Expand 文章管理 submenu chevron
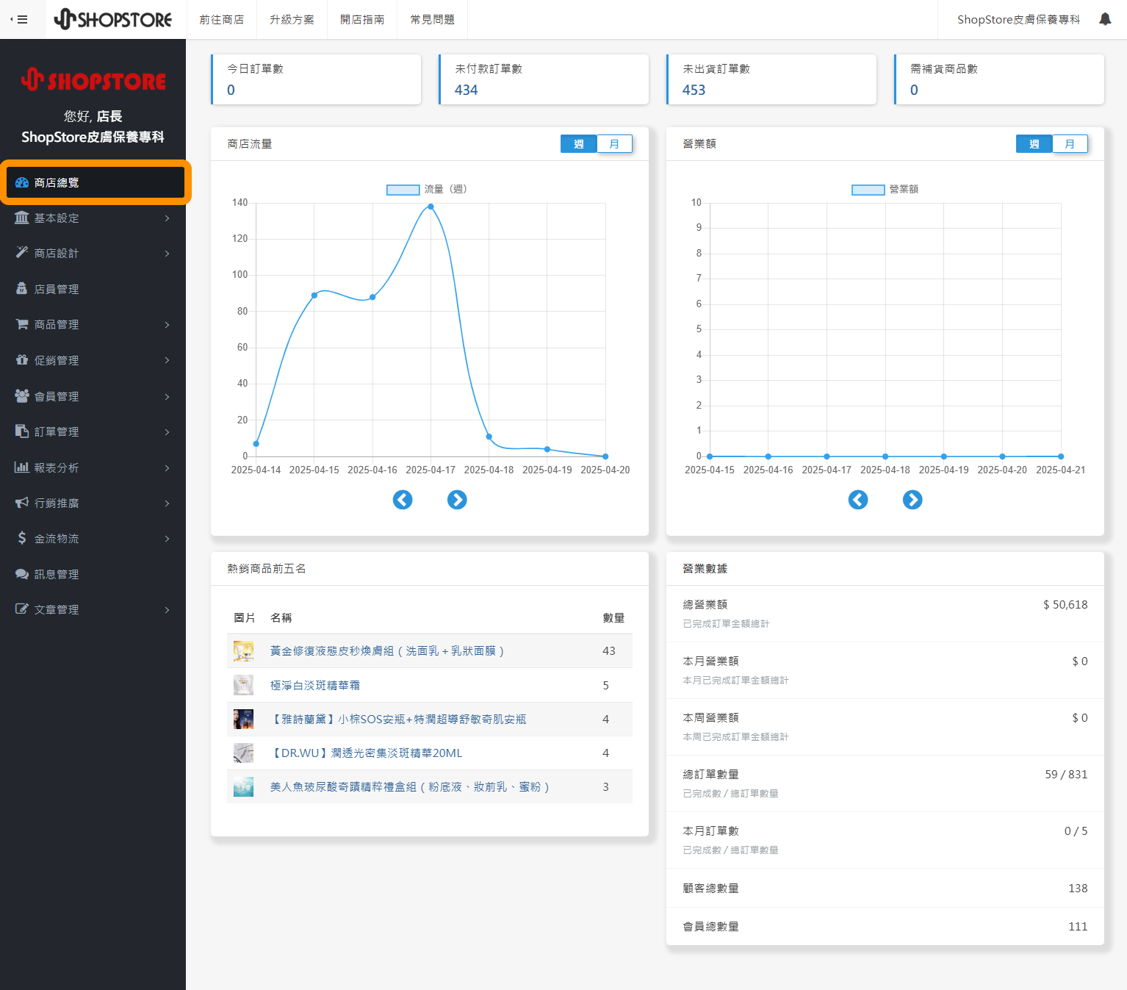1127x990 pixels. pyautogui.click(x=168, y=610)
